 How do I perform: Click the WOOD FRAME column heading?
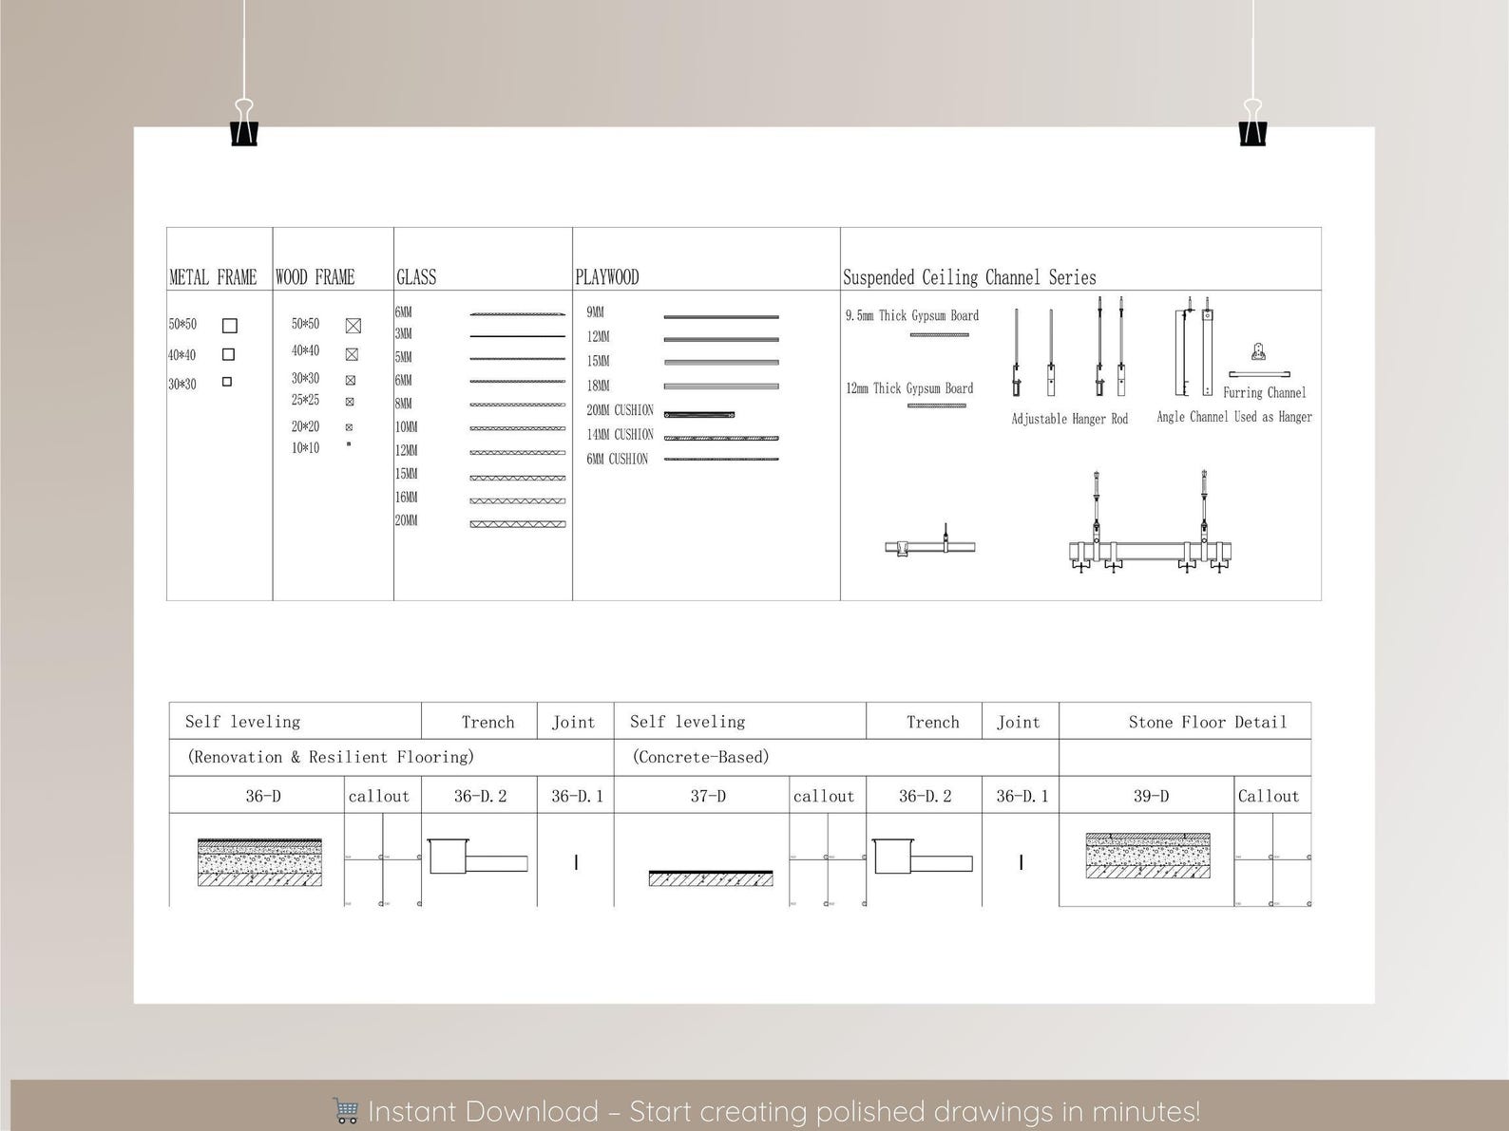coord(315,277)
